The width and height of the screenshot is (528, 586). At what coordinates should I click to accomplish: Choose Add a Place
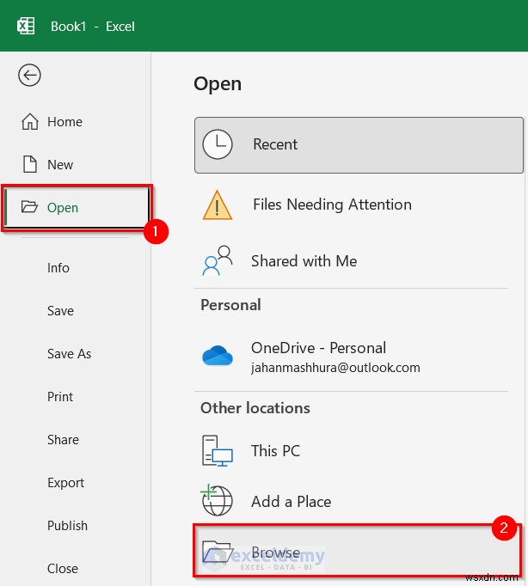[x=359, y=502]
